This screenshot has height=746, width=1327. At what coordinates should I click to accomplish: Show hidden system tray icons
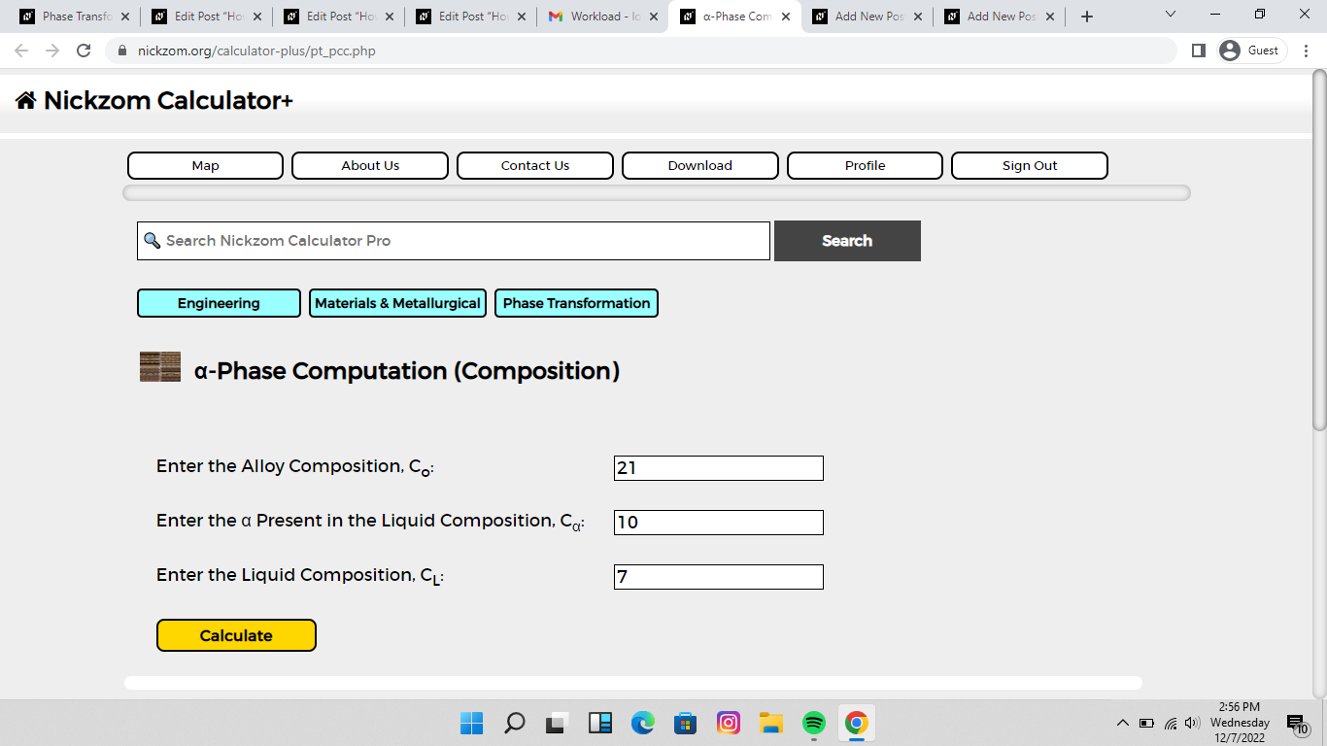tap(1123, 723)
